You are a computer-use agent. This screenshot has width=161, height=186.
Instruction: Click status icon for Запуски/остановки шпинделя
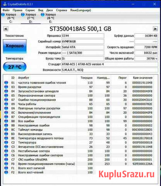[x=6, y=91]
